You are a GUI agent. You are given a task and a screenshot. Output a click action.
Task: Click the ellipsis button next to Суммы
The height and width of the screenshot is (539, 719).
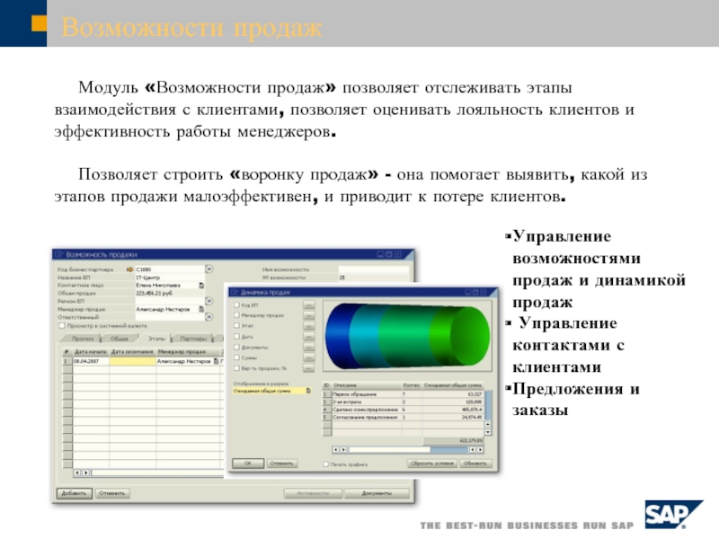(x=308, y=358)
